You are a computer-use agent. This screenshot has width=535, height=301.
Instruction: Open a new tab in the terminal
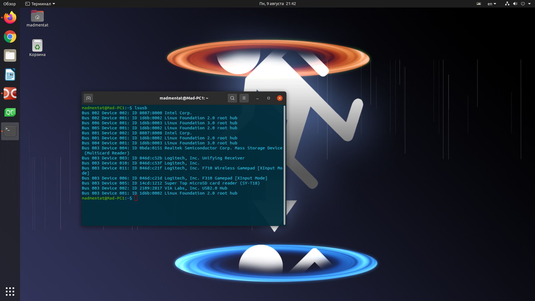88,98
